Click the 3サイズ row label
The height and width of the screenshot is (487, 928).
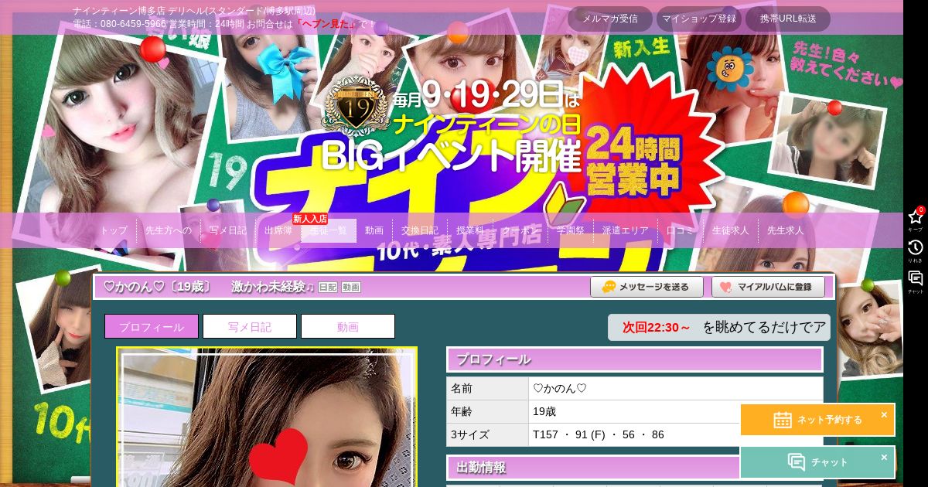click(x=488, y=434)
